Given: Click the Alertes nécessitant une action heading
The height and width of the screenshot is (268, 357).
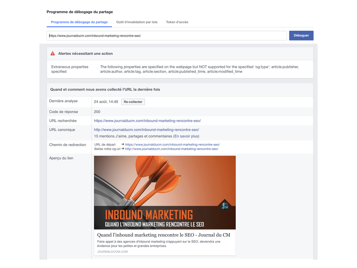Looking at the screenshot, I should click(85, 53).
